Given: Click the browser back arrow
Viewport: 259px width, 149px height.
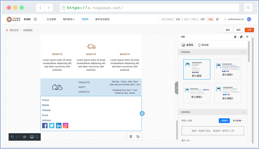Looking at the screenshot, I should point(40,7).
